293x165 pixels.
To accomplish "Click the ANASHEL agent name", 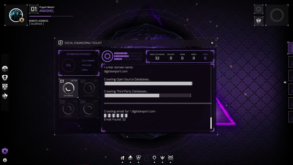I will (47, 11).
